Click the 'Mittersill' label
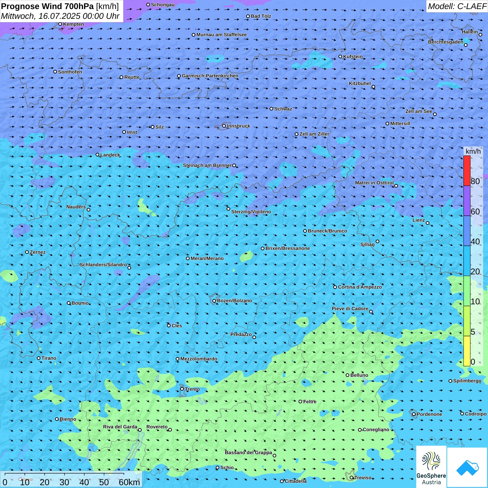The height and width of the screenshot is (488, 488). pos(401,123)
